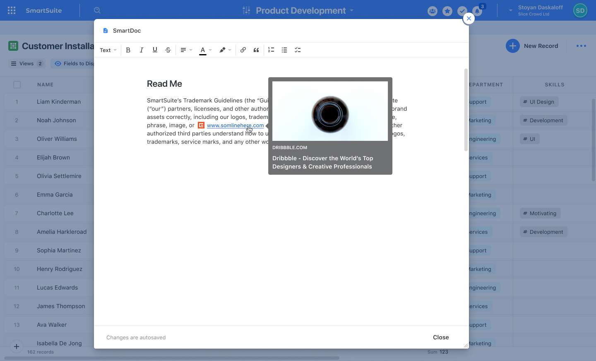The width and height of the screenshot is (596, 361).
Task: Open the tasks checkmark icon
Action: click(462, 11)
